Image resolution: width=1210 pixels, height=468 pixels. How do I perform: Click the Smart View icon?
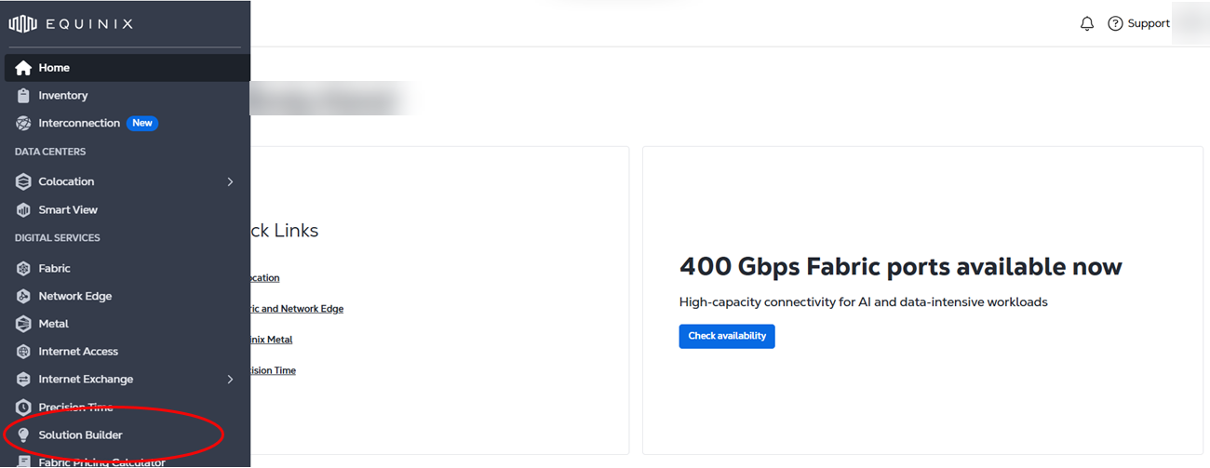[23, 210]
